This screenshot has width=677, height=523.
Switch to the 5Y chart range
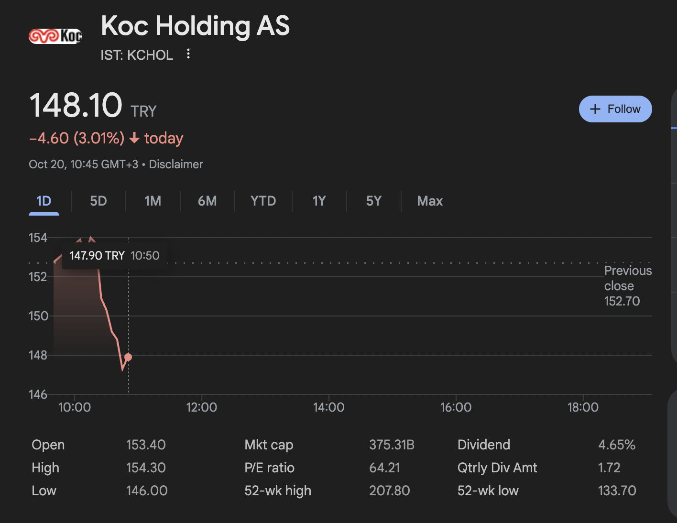[x=374, y=201]
